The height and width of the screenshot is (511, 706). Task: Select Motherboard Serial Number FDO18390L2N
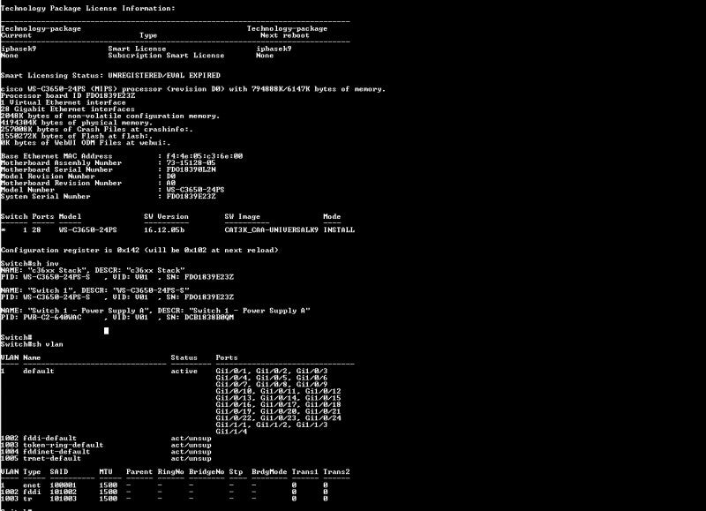click(x=191, y=169)
